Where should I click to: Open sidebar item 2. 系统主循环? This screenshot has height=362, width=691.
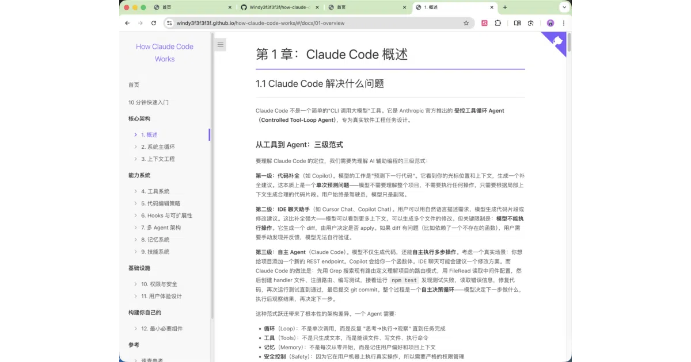(x=158, y=147)
